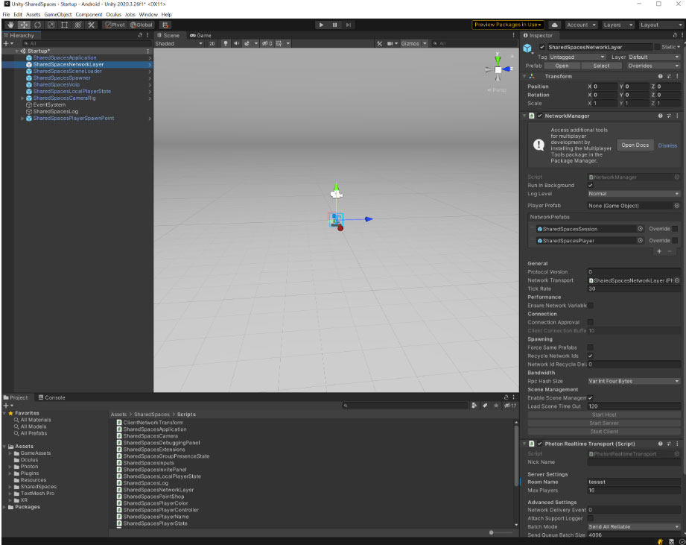Select the Move tool in toolbar
The height and width of the screenshot is (545, 686).
pyautogui.click(x=24, y=25)
